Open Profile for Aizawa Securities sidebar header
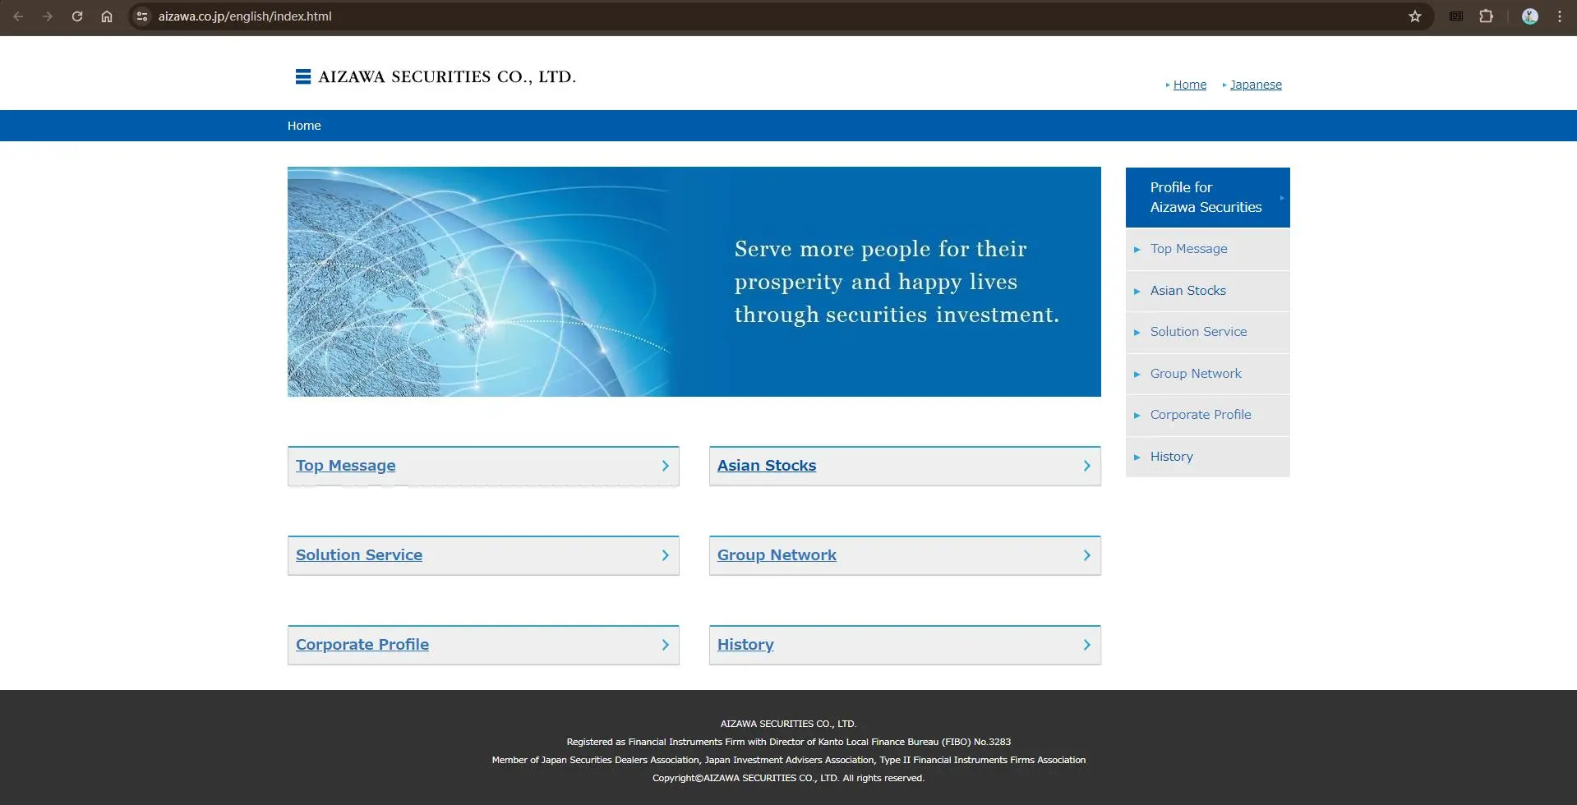Screen dimensions: 1577x805 point(1208,197)
